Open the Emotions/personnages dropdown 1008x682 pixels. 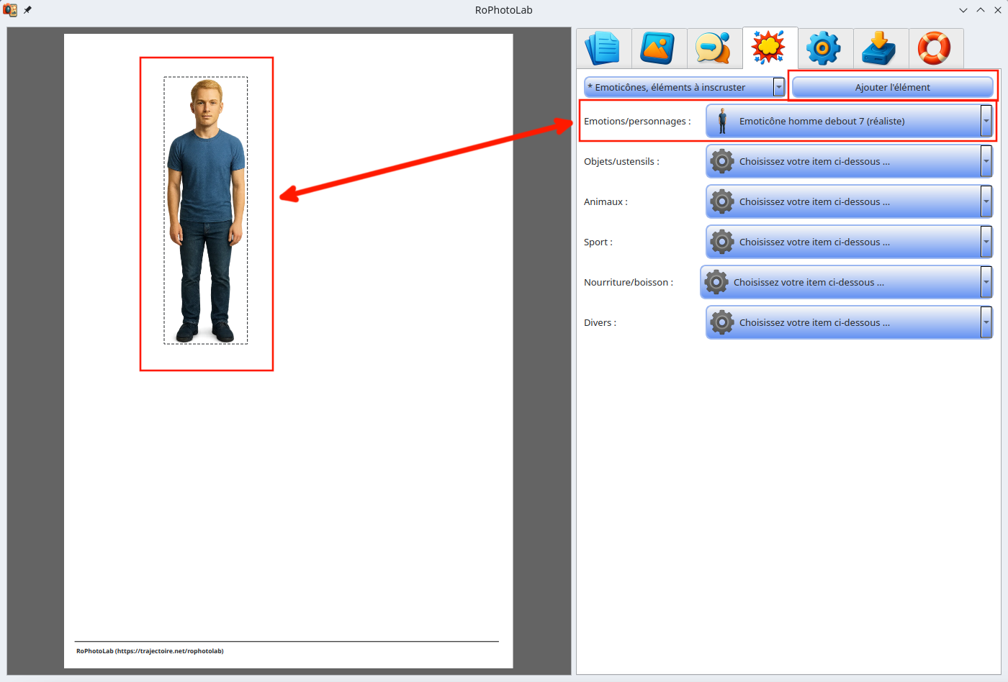point(848,121)
